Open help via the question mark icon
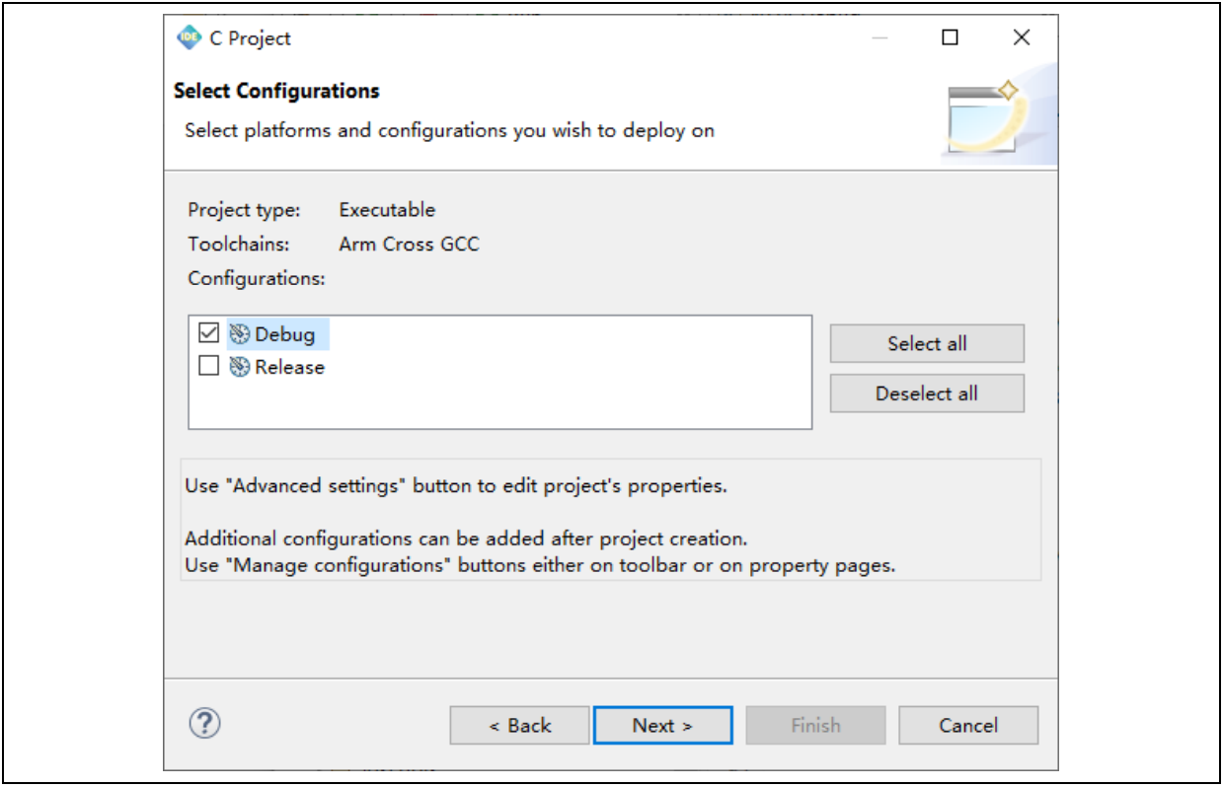The width and height of the screenshot is (1223, 787). click(x=204, y=724)
